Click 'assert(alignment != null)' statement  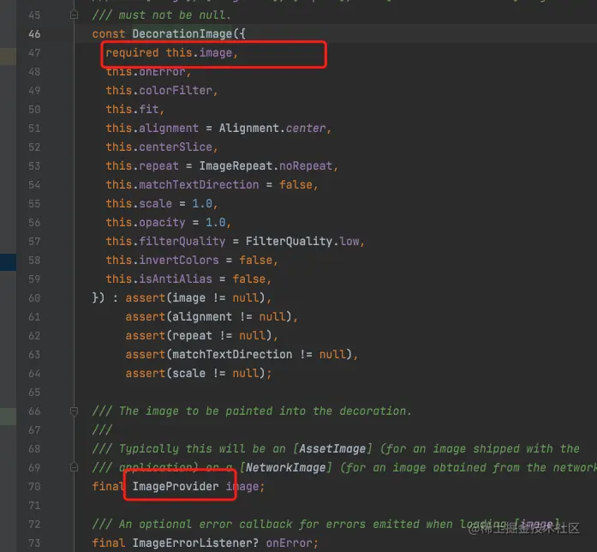click(209, 317)
